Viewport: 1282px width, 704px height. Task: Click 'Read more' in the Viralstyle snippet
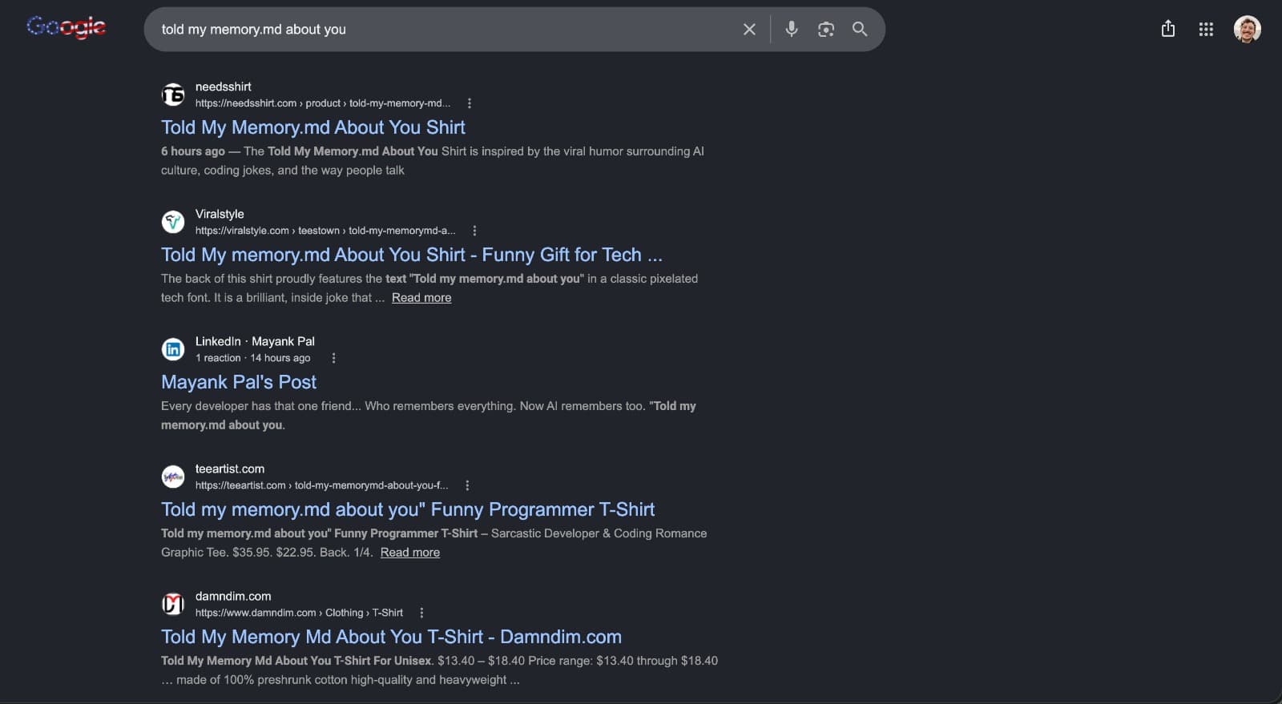(x=421, y=298)
